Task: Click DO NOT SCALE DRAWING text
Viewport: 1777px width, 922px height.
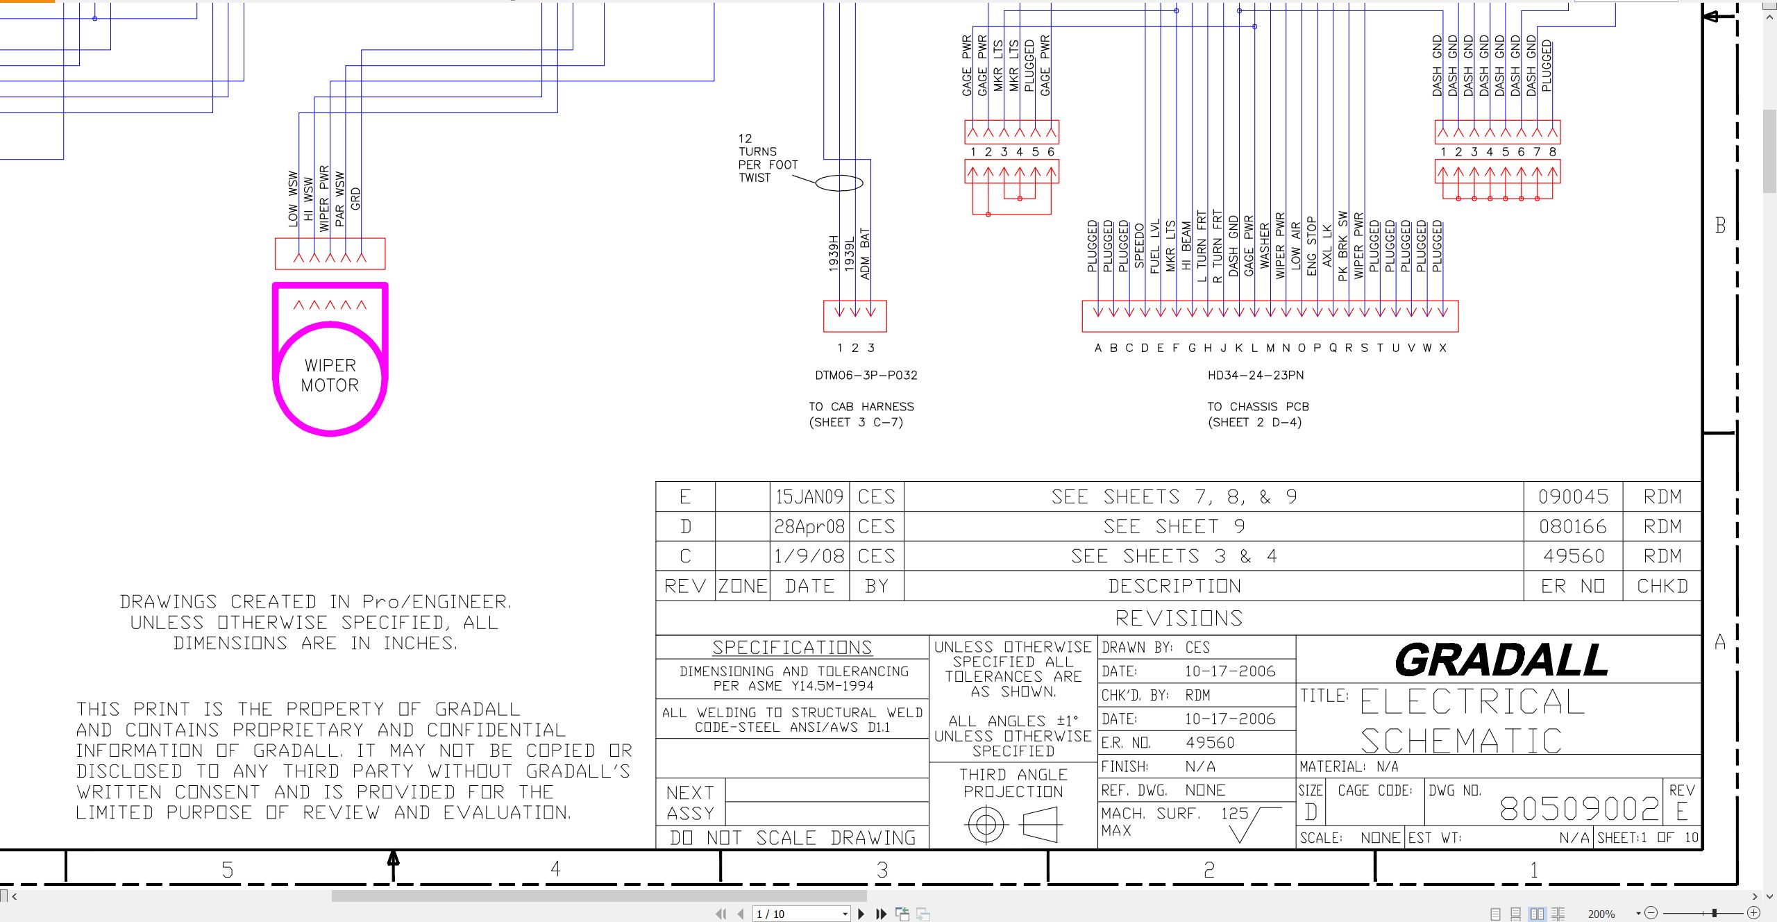Action: 793,838
